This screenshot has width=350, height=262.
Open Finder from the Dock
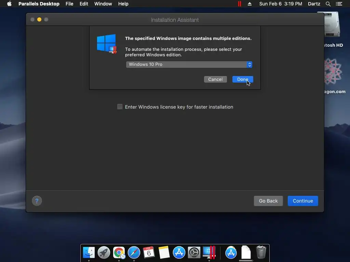89,252
